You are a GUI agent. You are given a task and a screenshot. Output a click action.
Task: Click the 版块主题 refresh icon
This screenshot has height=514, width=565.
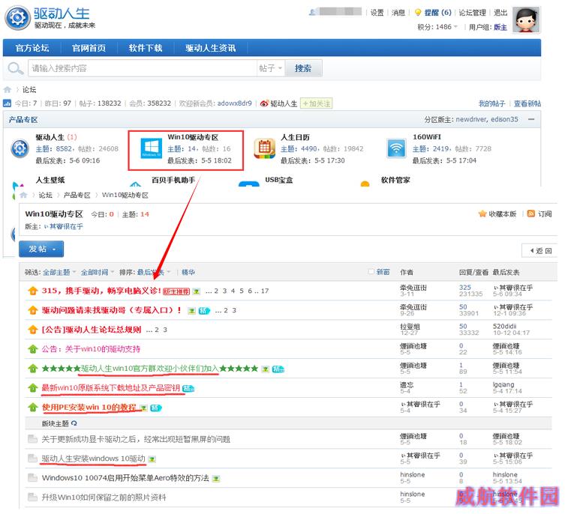[x=74, y=423]
